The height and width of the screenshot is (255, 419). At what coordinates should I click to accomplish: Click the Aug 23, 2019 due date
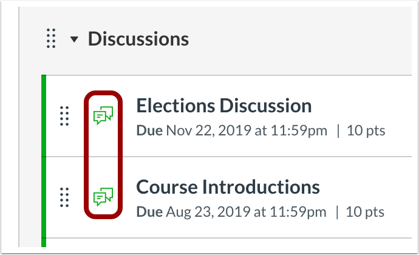click(x=246, y=212)
